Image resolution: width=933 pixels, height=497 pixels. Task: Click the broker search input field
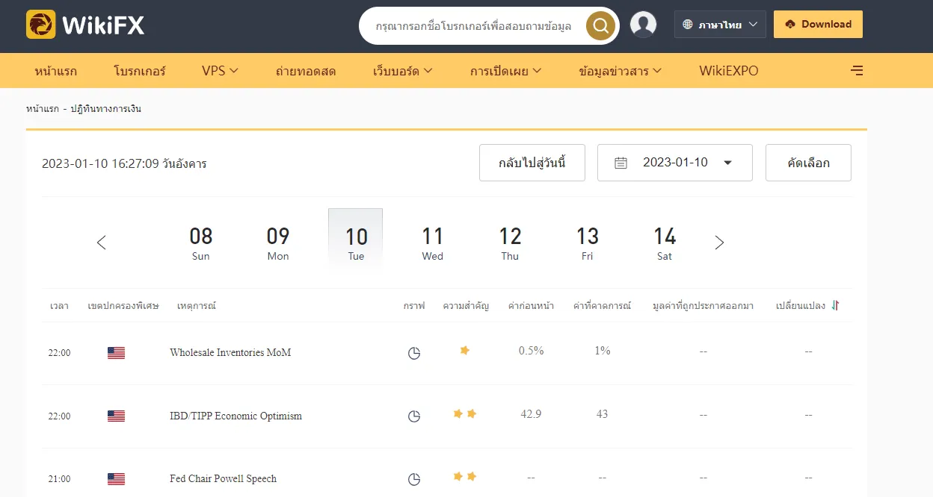point(473,26)
